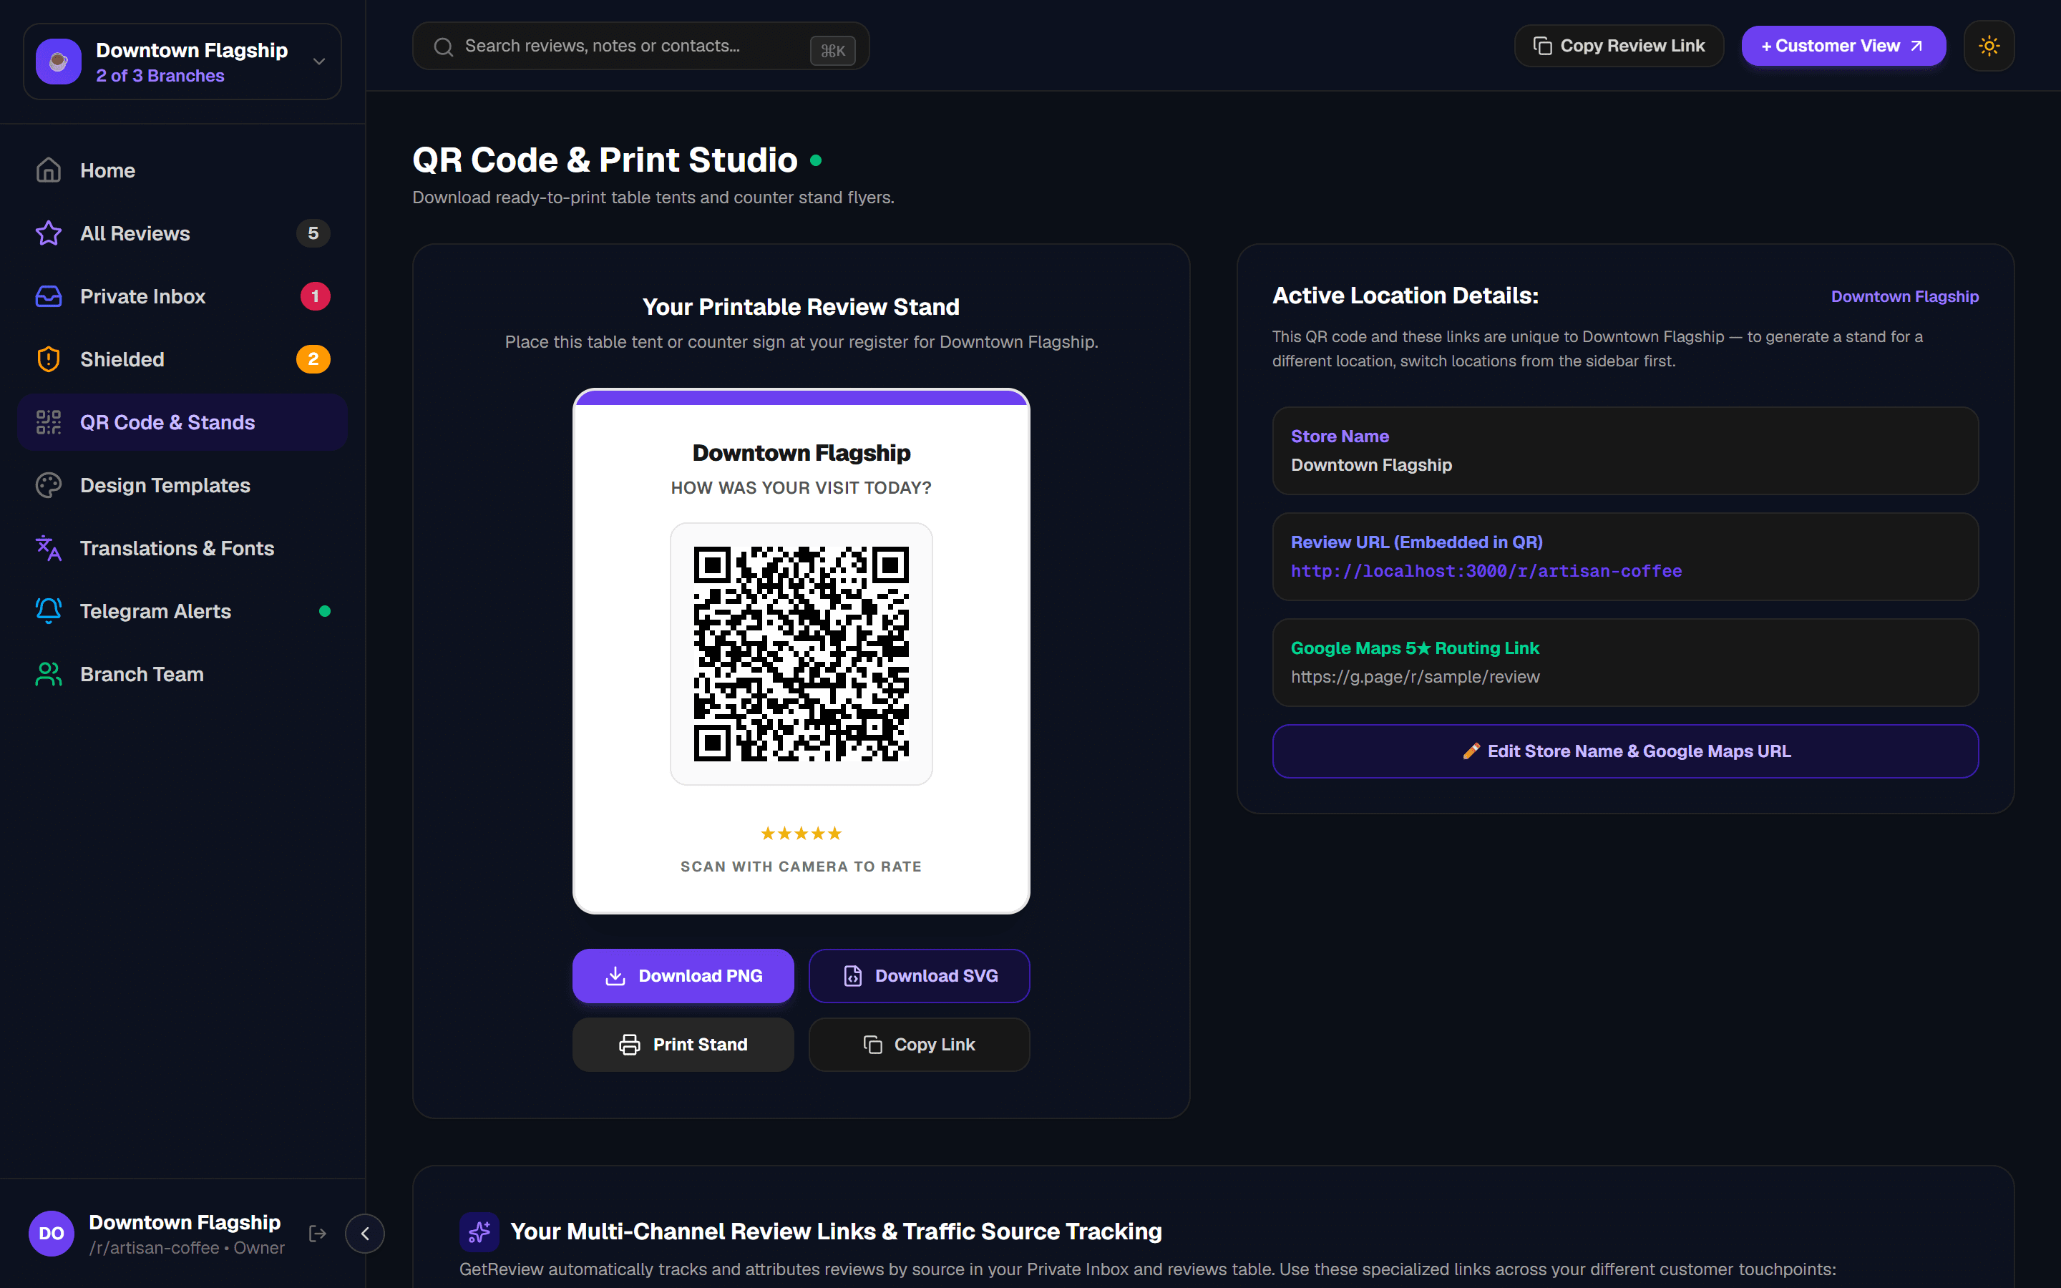
Task: Click the localhost artisan-coffee review URL
Action: [x=1486, y=571]
